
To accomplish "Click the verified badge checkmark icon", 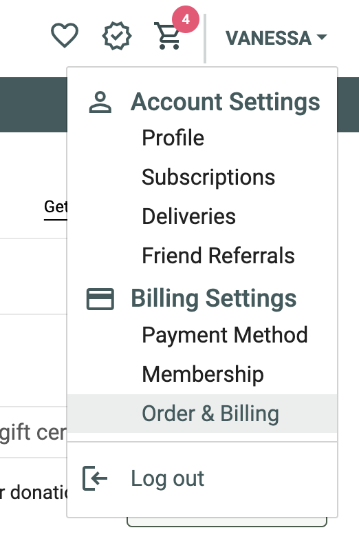I will 117,36.
